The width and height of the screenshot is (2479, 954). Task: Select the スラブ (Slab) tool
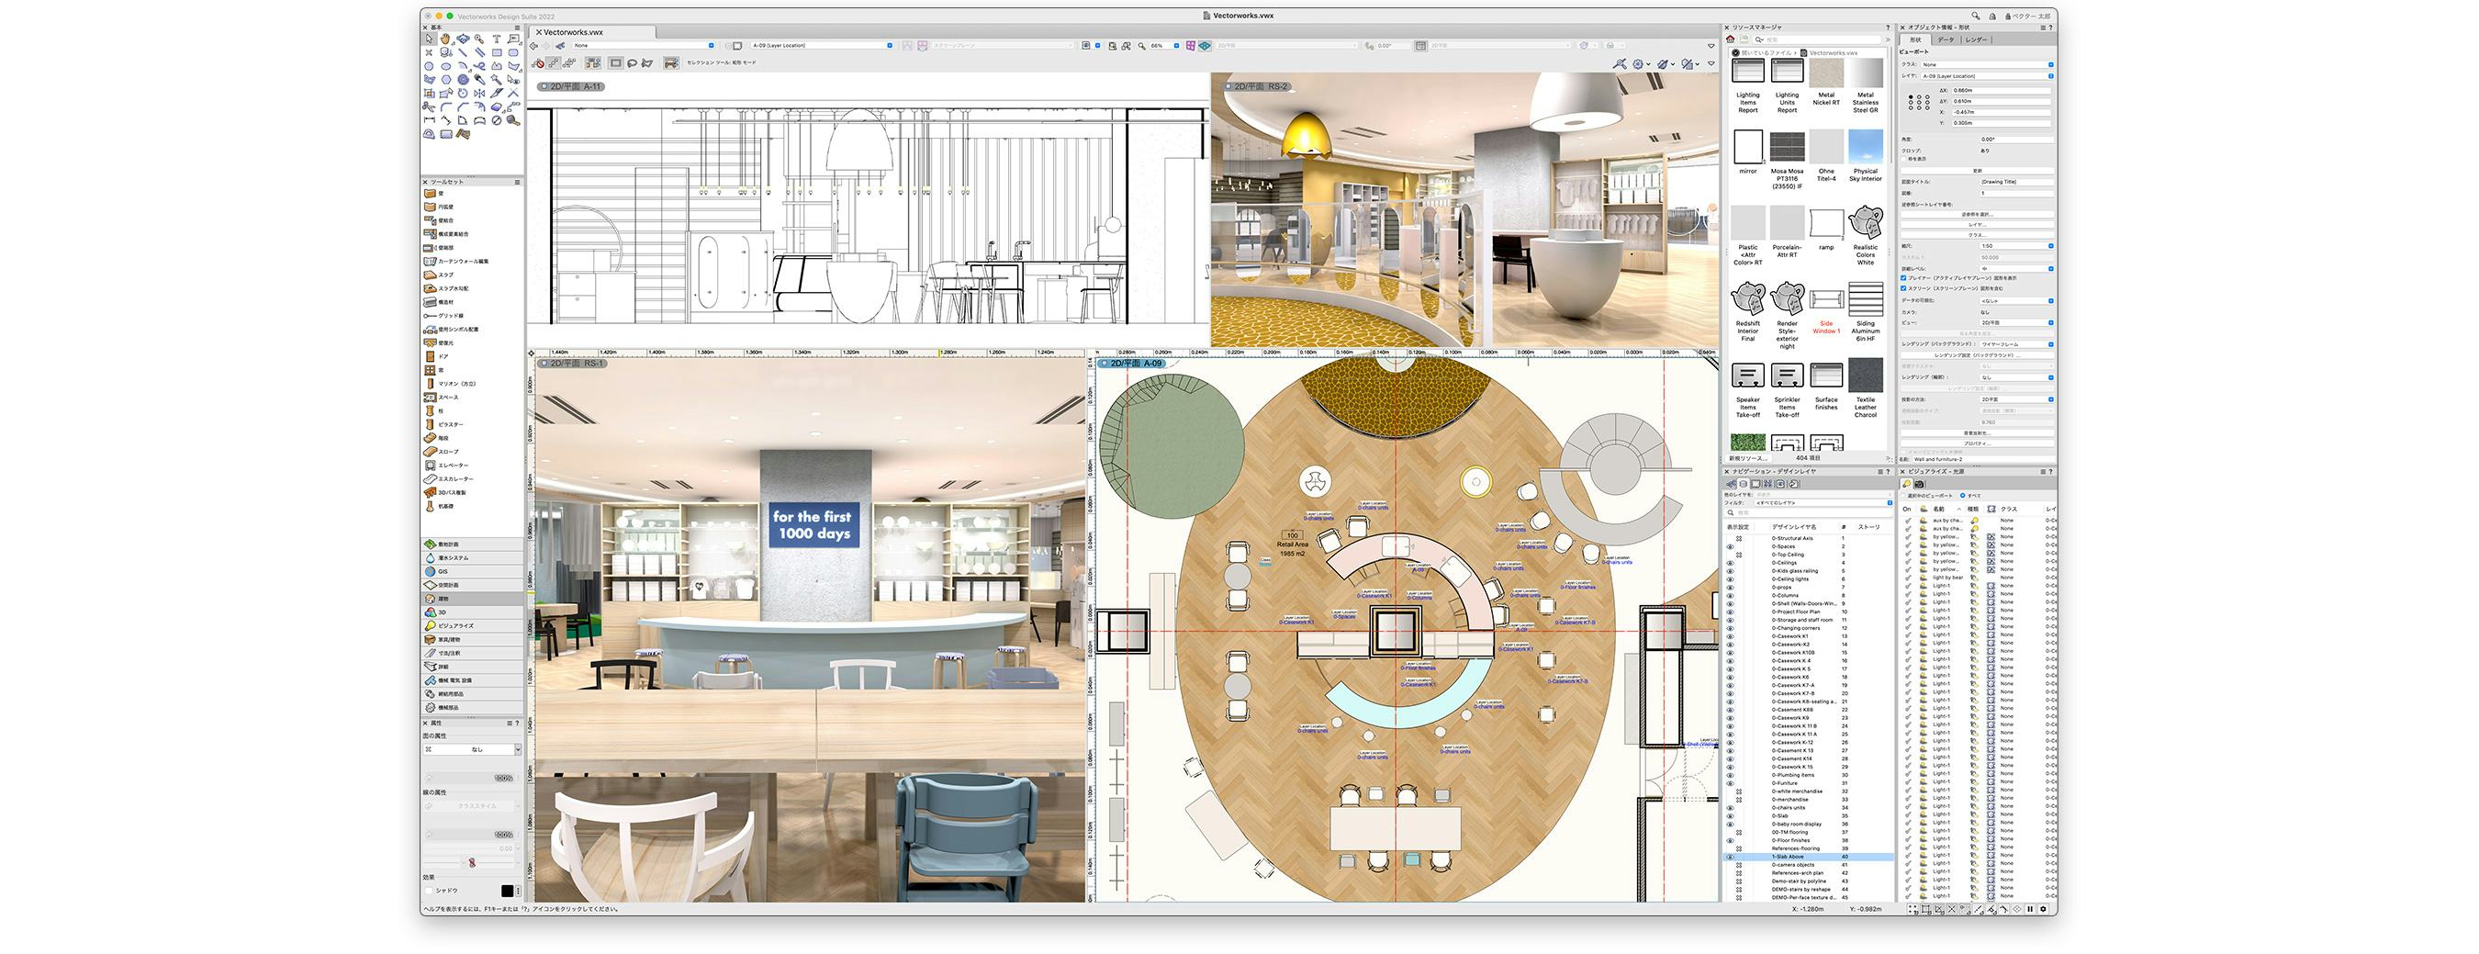[431, 275]
